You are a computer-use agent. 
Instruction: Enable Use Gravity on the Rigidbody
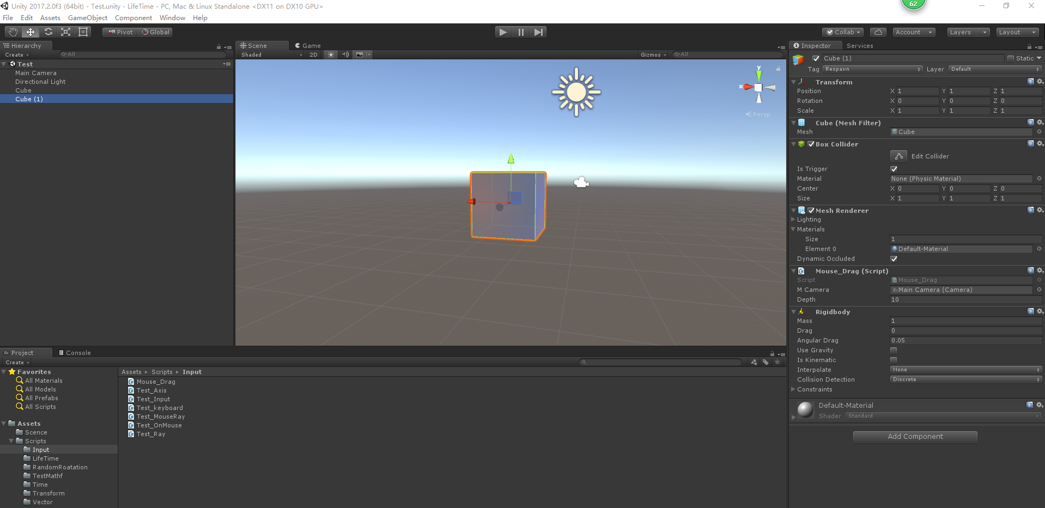click(894, 350)
